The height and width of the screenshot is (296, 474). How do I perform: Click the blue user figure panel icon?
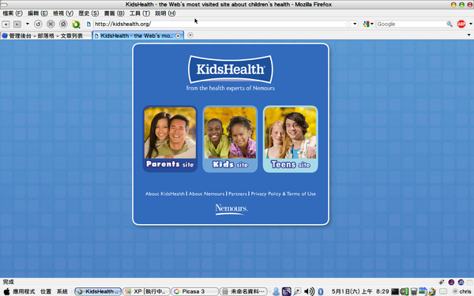[x=276, y=291]
